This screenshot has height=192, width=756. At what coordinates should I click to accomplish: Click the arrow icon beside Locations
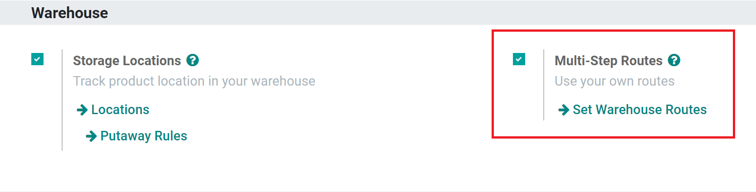pos(82,110)
